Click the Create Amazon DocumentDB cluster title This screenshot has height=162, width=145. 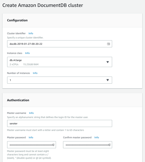43,5
